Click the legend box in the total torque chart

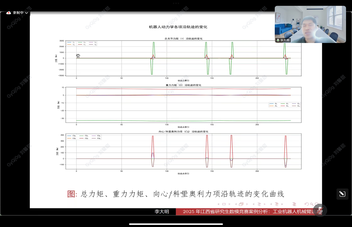coord(82,44)
